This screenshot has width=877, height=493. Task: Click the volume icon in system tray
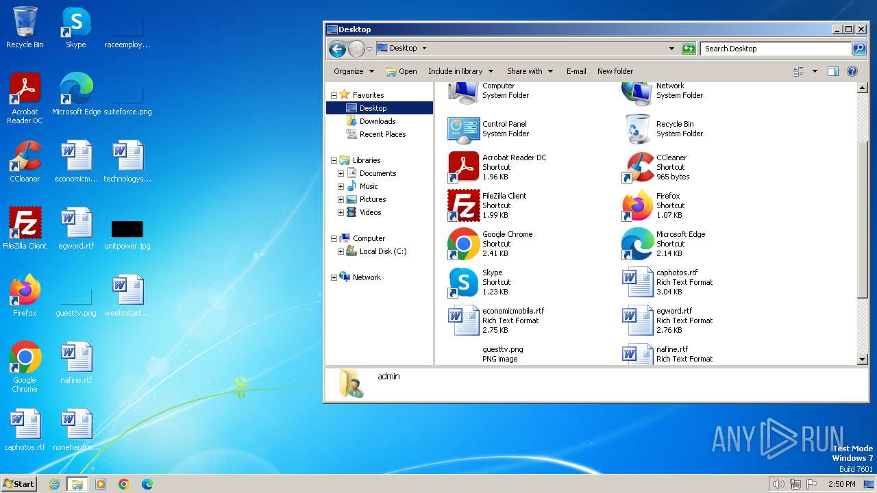[778, 484]
